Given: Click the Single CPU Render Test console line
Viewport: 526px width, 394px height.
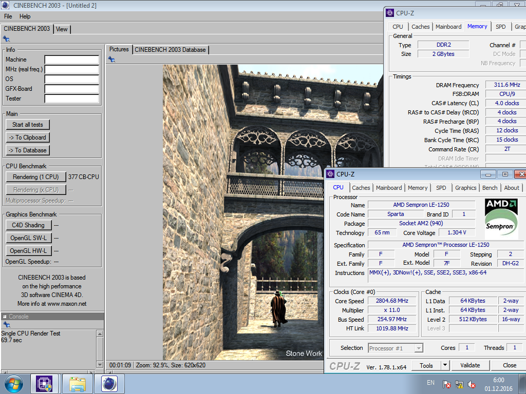Looking at the screenshot, I should 30,333.
